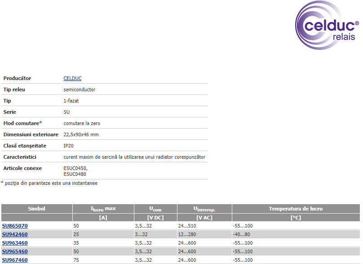Click control voltage 3...32 for SU942460
The image size is (363, 264).
point(141,234)
